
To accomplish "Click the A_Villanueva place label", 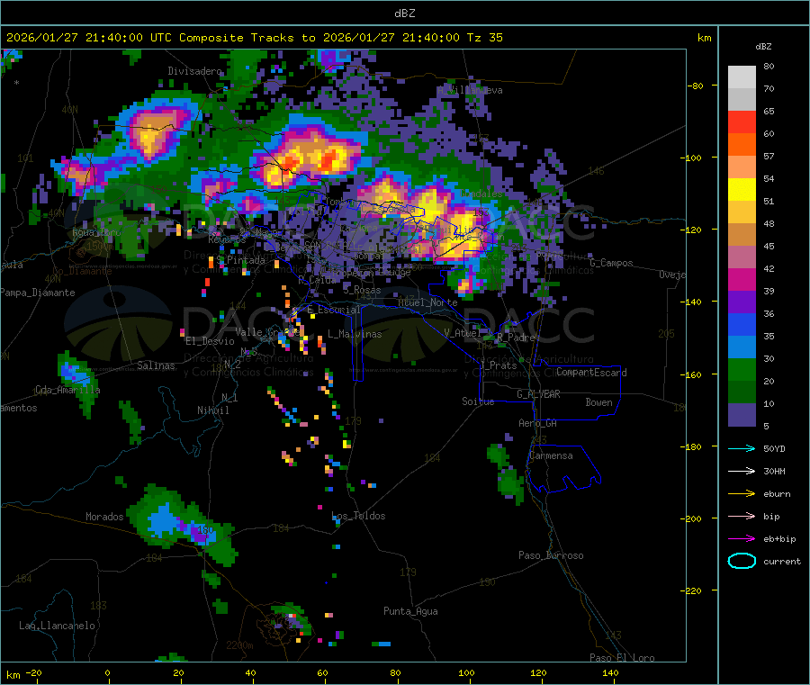I will [x=470, y=90].
